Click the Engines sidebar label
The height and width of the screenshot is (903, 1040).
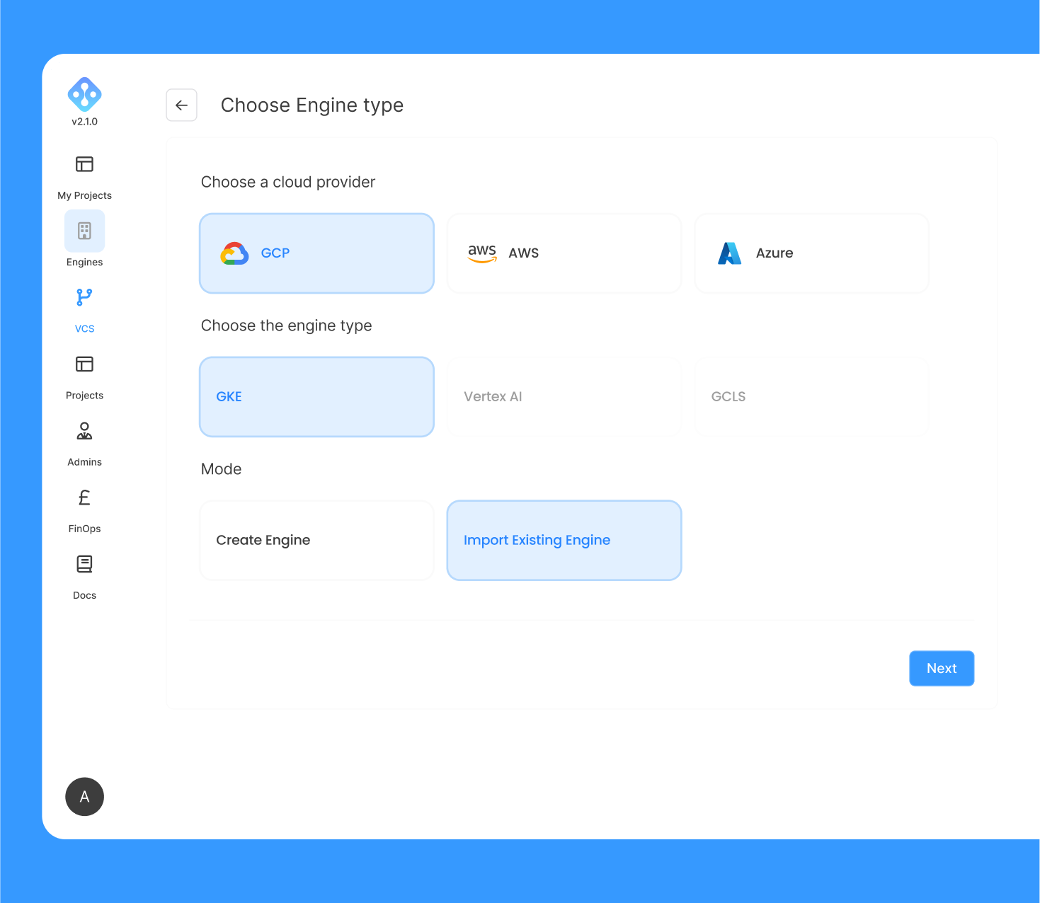[x=84, y=262]
